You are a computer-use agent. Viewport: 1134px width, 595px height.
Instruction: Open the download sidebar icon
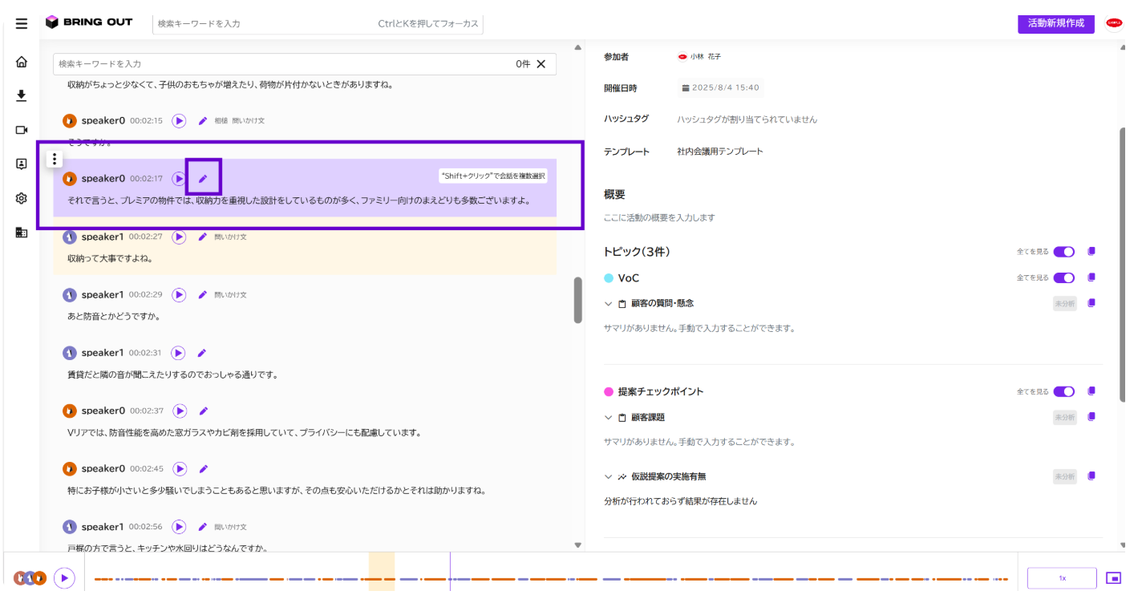pos(22,96)
